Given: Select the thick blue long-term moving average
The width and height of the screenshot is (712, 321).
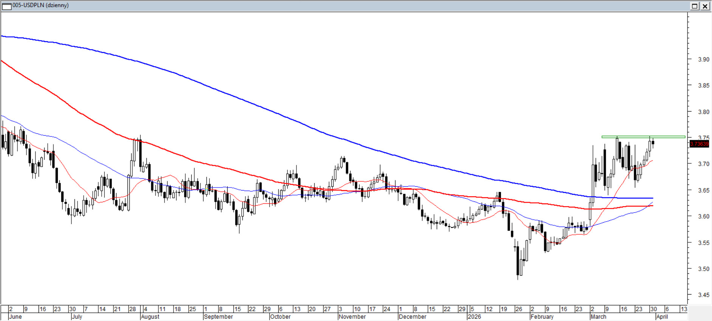Looking at the screenshot, I should [x=227, y=93].
